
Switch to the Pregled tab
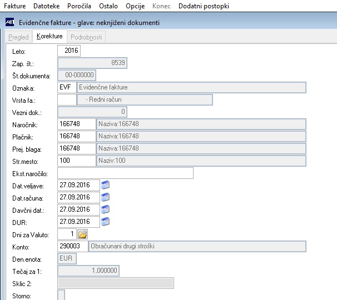tap(18, 37)
